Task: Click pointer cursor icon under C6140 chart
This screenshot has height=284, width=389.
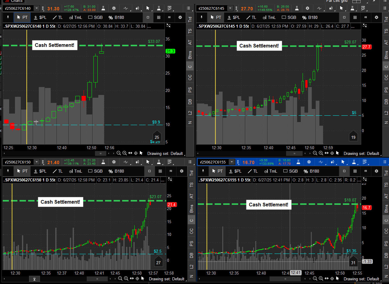Action: (142, 153)
